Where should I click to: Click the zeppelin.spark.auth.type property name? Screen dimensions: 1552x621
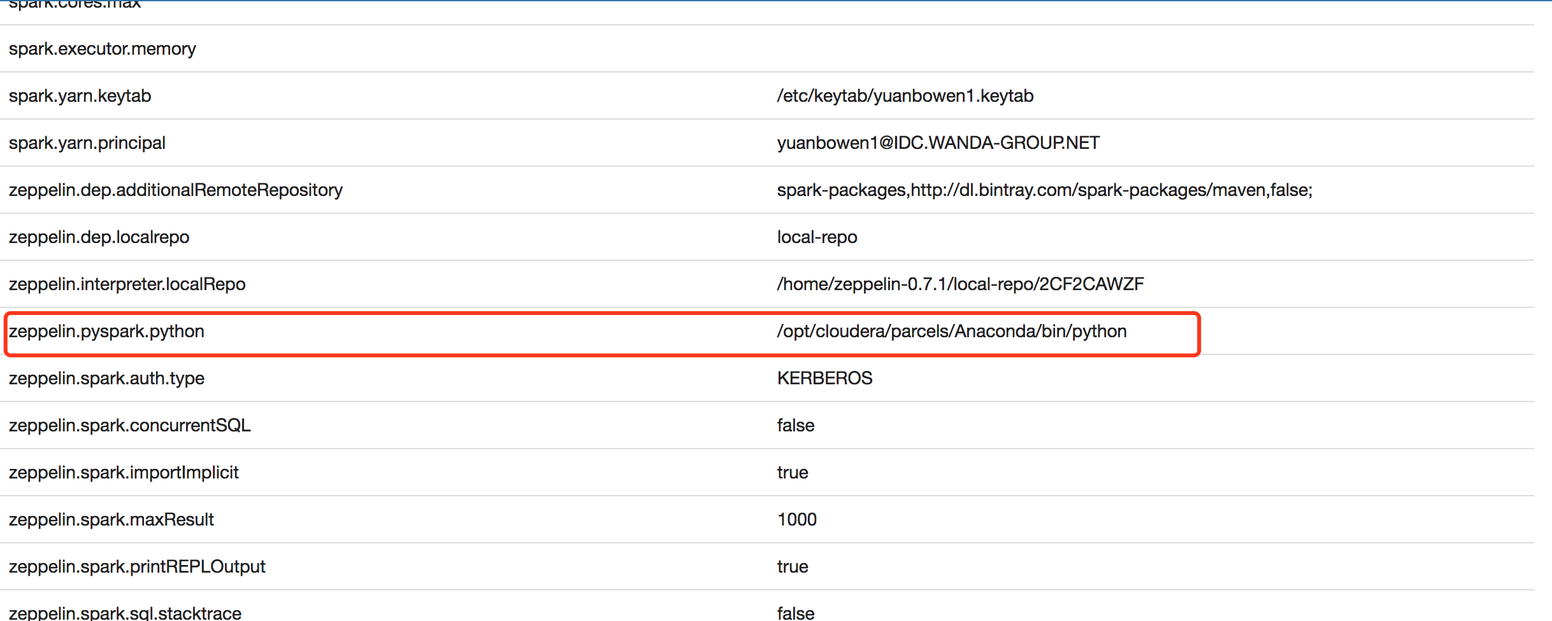(106, 379)
